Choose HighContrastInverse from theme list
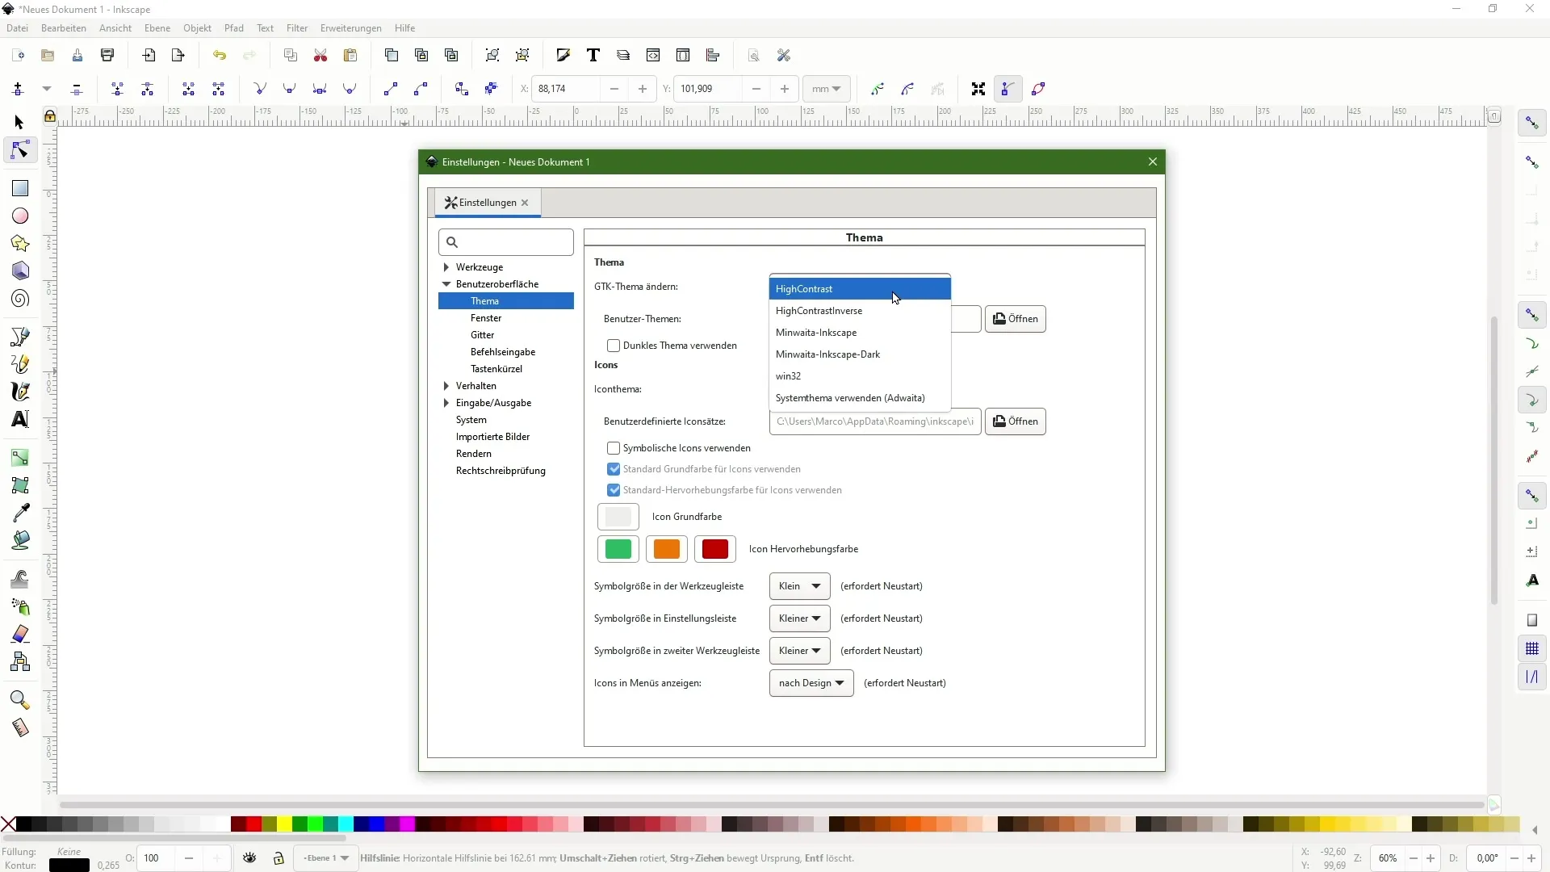The image size is (1550, 872). click(x=860, y=311)
